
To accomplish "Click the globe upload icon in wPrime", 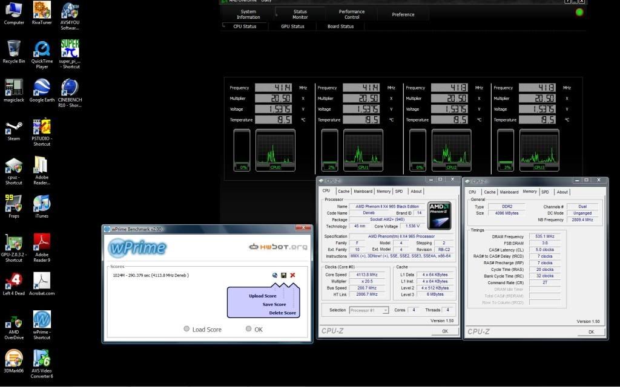I will (x=275, y=275).
